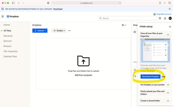The image size is (173, 107).
Task: Click the 'Add from computer' link
Action: click(x=83, y=75)
